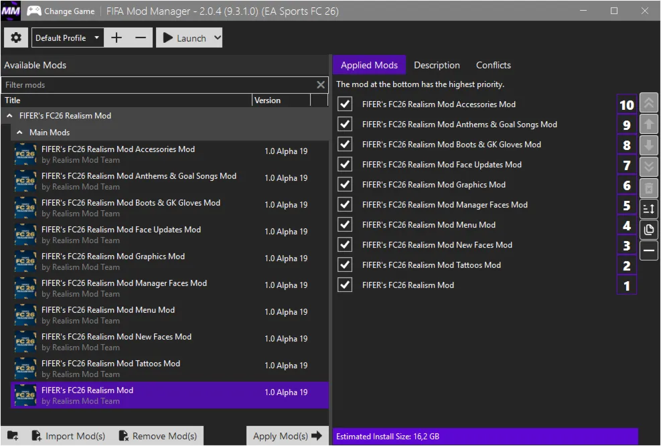Select the Graphics Mod thumbnail in Available Mods

pyautogui.click(x=25, y=261)
